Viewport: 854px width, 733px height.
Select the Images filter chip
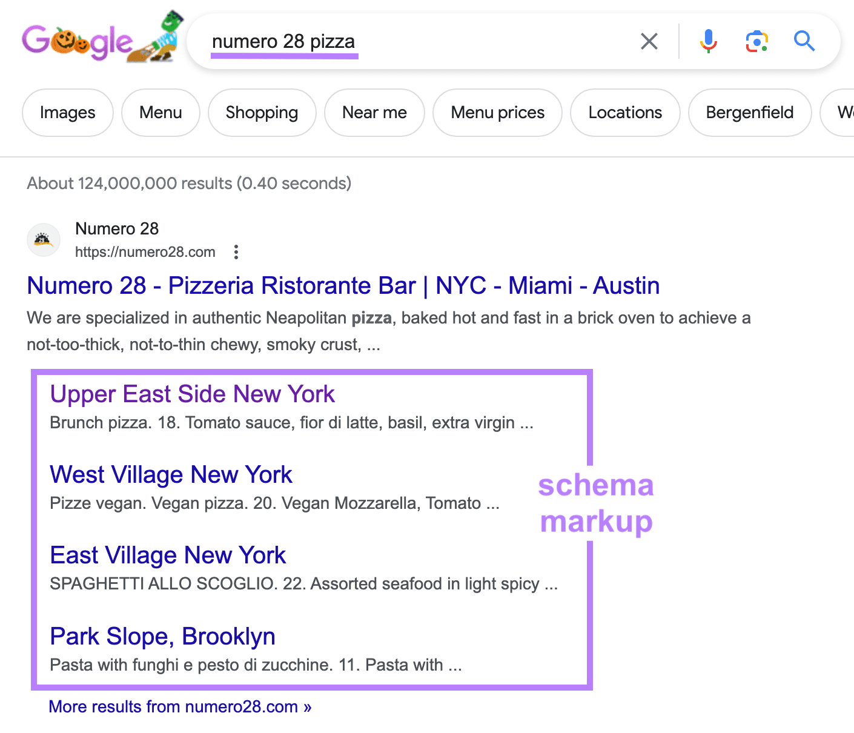click(67, 113)
